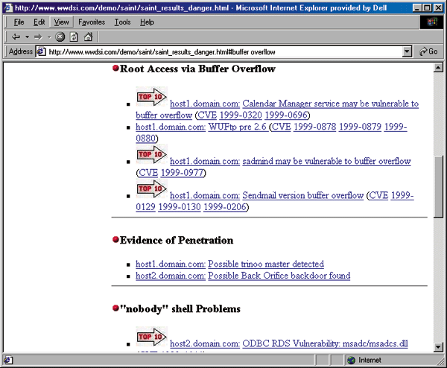Open the Forward button history dropdown arrow

(x=49, y=37)
